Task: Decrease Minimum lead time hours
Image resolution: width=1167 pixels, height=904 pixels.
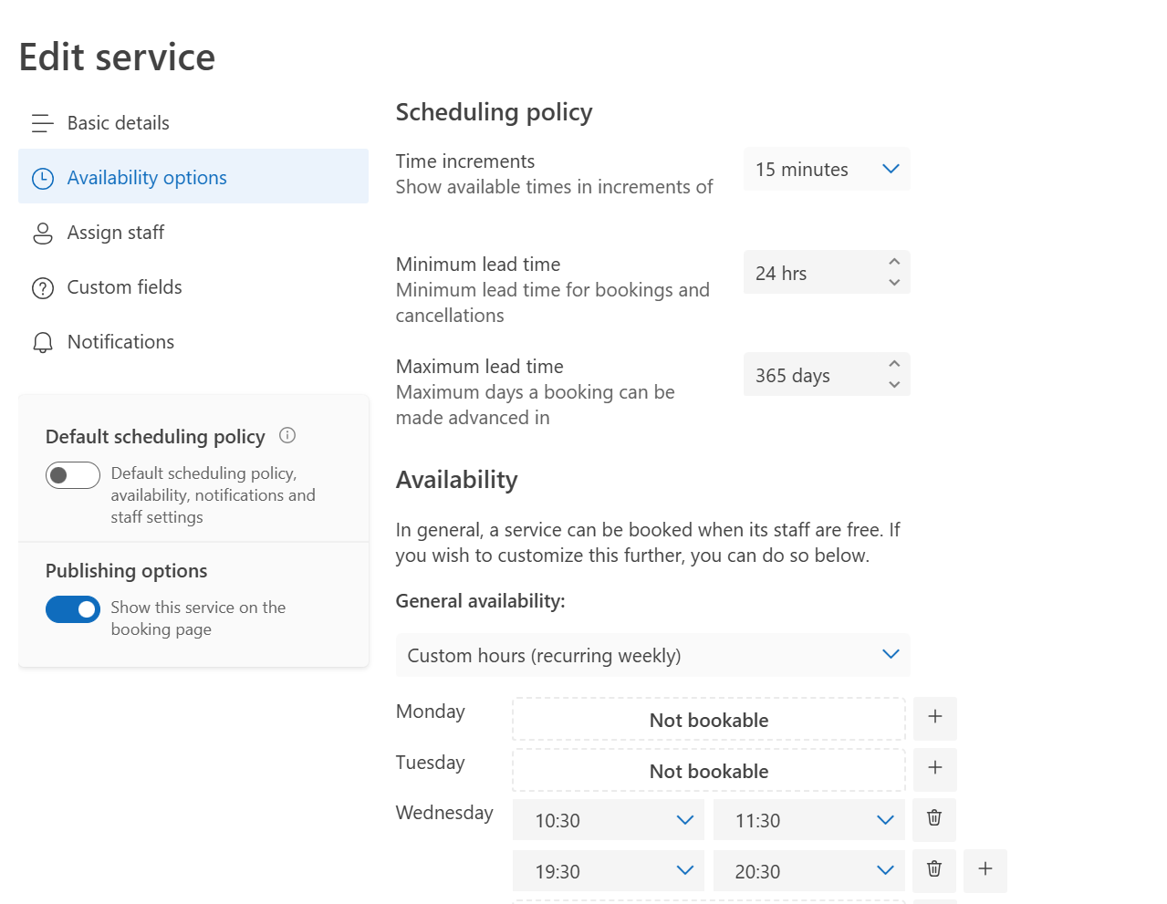Action: pos(894,283)
